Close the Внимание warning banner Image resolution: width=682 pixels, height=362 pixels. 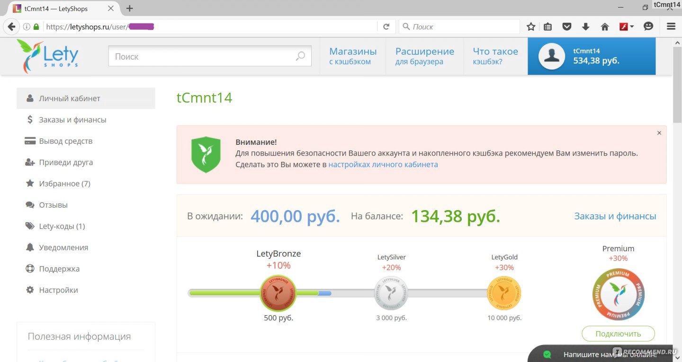click(659, 133)
